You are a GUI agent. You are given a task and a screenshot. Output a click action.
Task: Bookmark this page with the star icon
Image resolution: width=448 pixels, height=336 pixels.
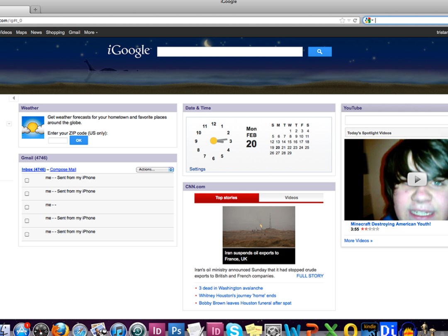(342, 20)
